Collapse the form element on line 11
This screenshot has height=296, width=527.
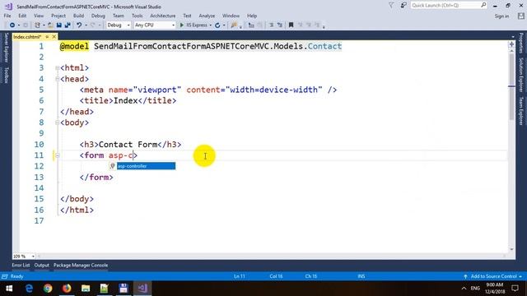[x=57, y=155]
